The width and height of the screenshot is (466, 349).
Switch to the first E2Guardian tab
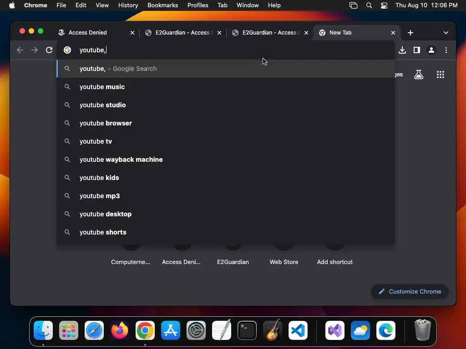pyautogui.click(x=182, y=33)
